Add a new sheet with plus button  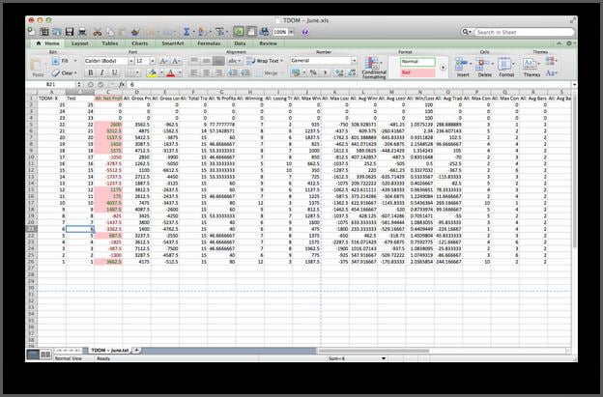coord(136,350)
